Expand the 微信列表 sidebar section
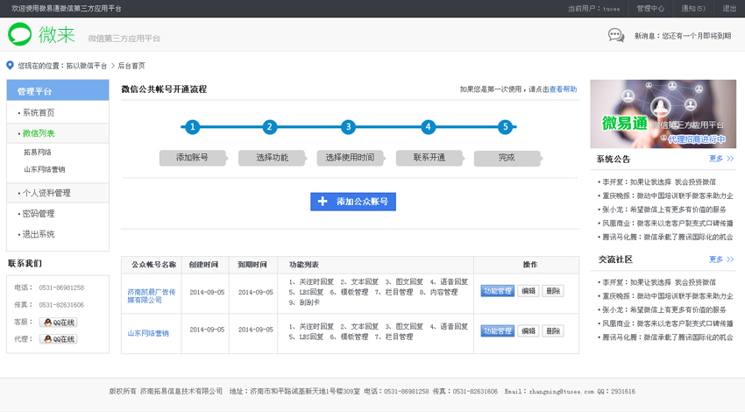Screen dimensions: 745x412 point(39,133)
